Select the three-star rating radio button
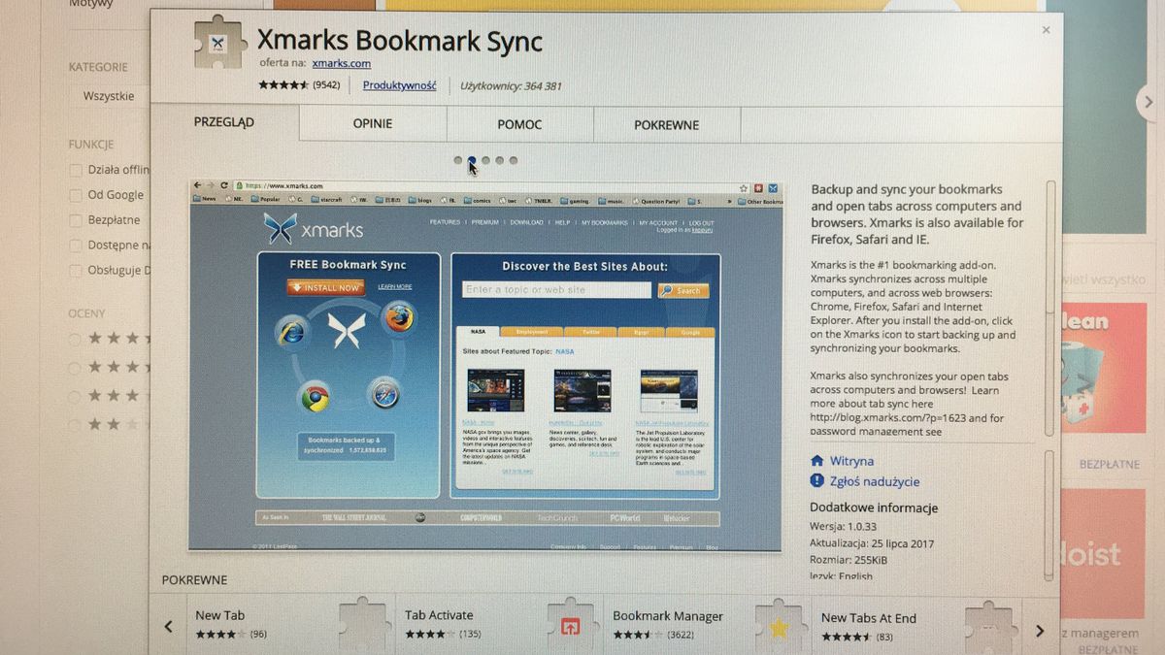 click(x=75, y=396)
